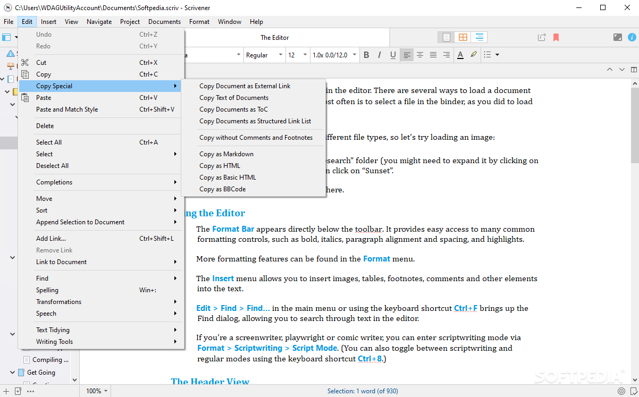The image size is (639, 397).
Task: Open binder options ellipsis icon
Action: pos(30,391)
